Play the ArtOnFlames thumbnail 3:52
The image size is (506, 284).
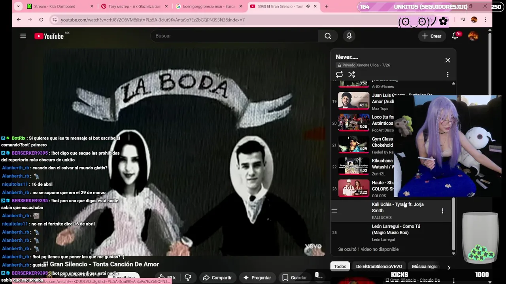[353, 84]
